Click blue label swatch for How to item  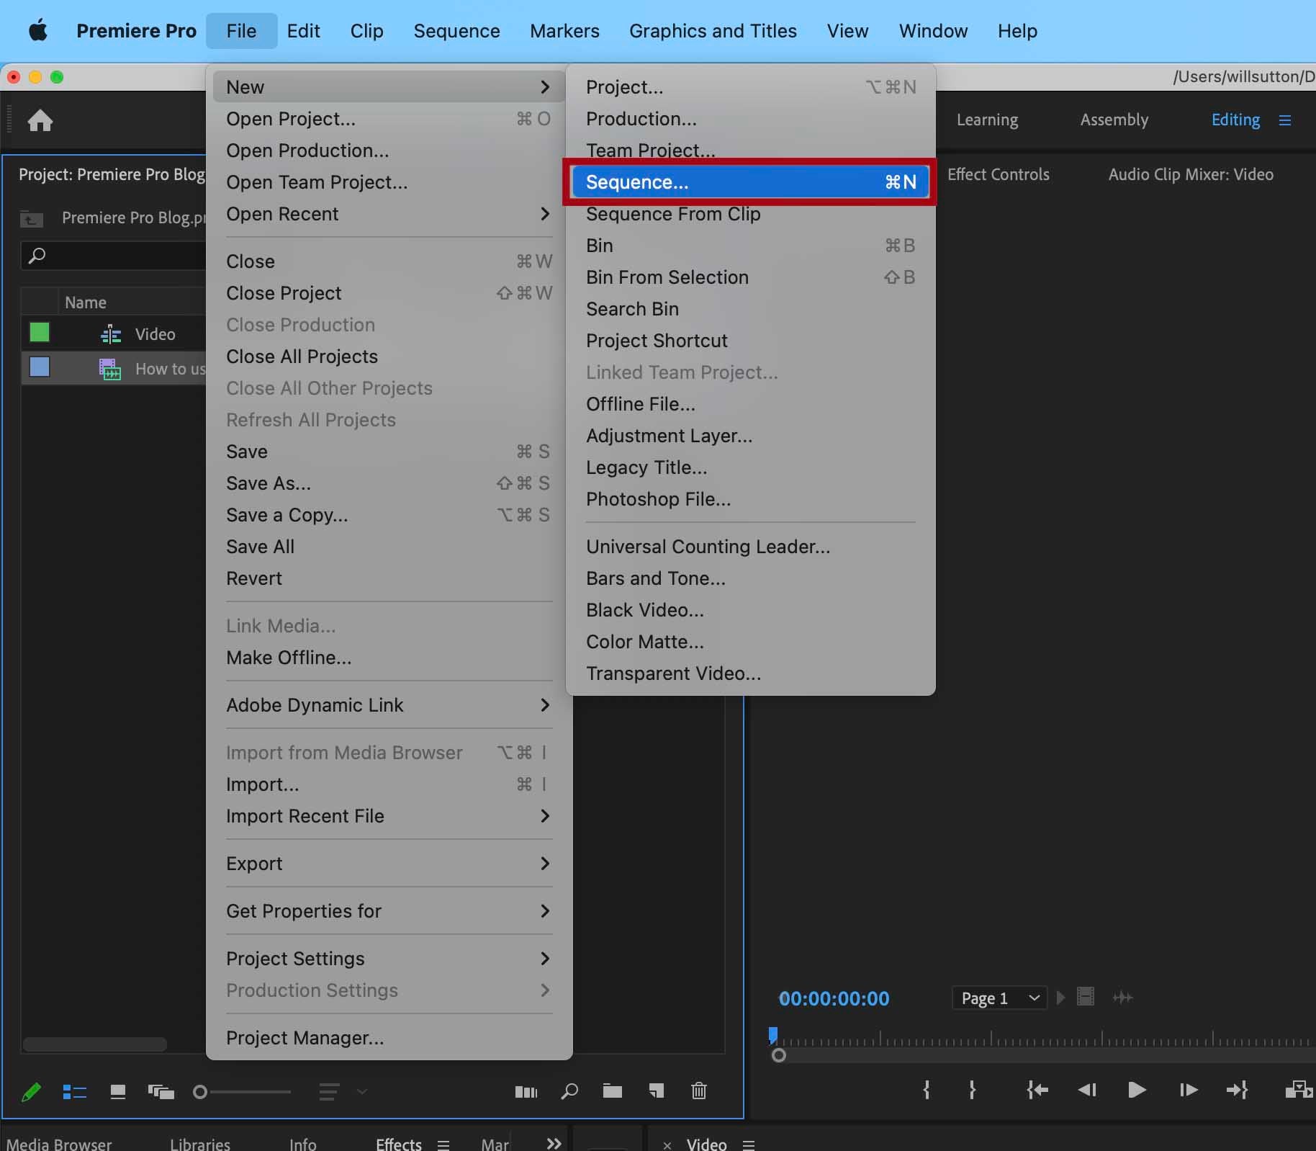pyautogui.click(x=40, y=367)
